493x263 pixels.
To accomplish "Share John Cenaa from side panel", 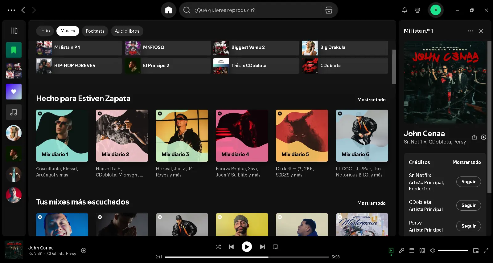I will (474, 137).
